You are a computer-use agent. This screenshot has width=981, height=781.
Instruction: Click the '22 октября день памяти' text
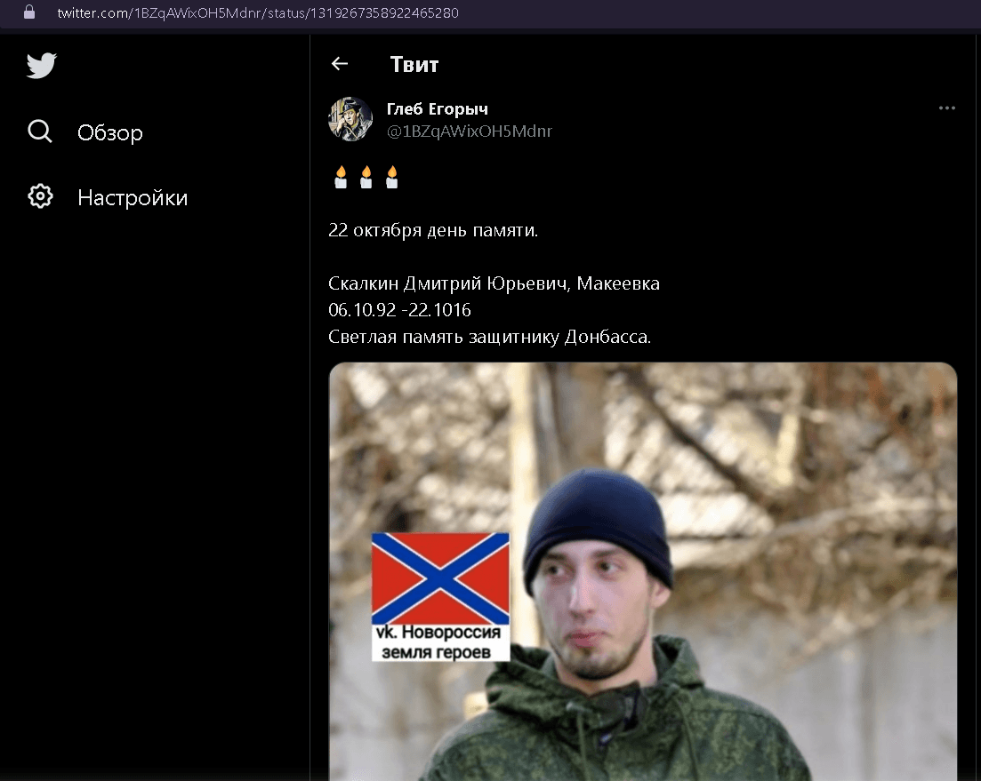pos(433,231)
